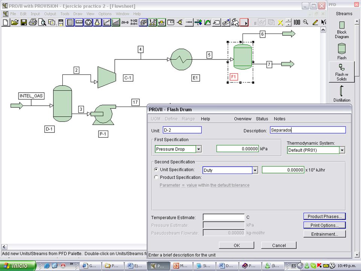Click the yellow X delete icon
The image size is (361, 271).
point(280,22)
